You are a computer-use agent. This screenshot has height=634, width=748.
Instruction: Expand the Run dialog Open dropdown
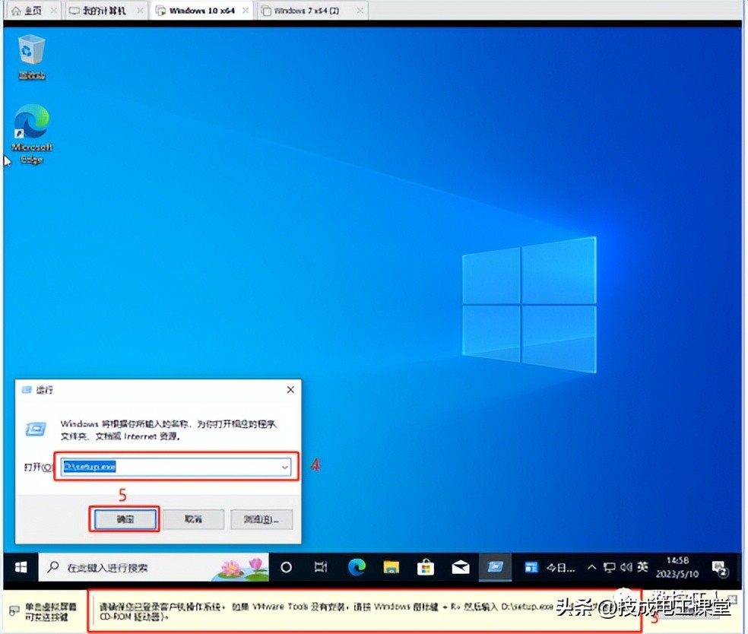coord(285,467)
